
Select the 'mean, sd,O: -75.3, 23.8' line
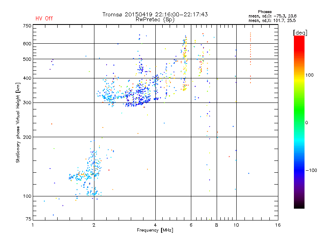point(272,16)
